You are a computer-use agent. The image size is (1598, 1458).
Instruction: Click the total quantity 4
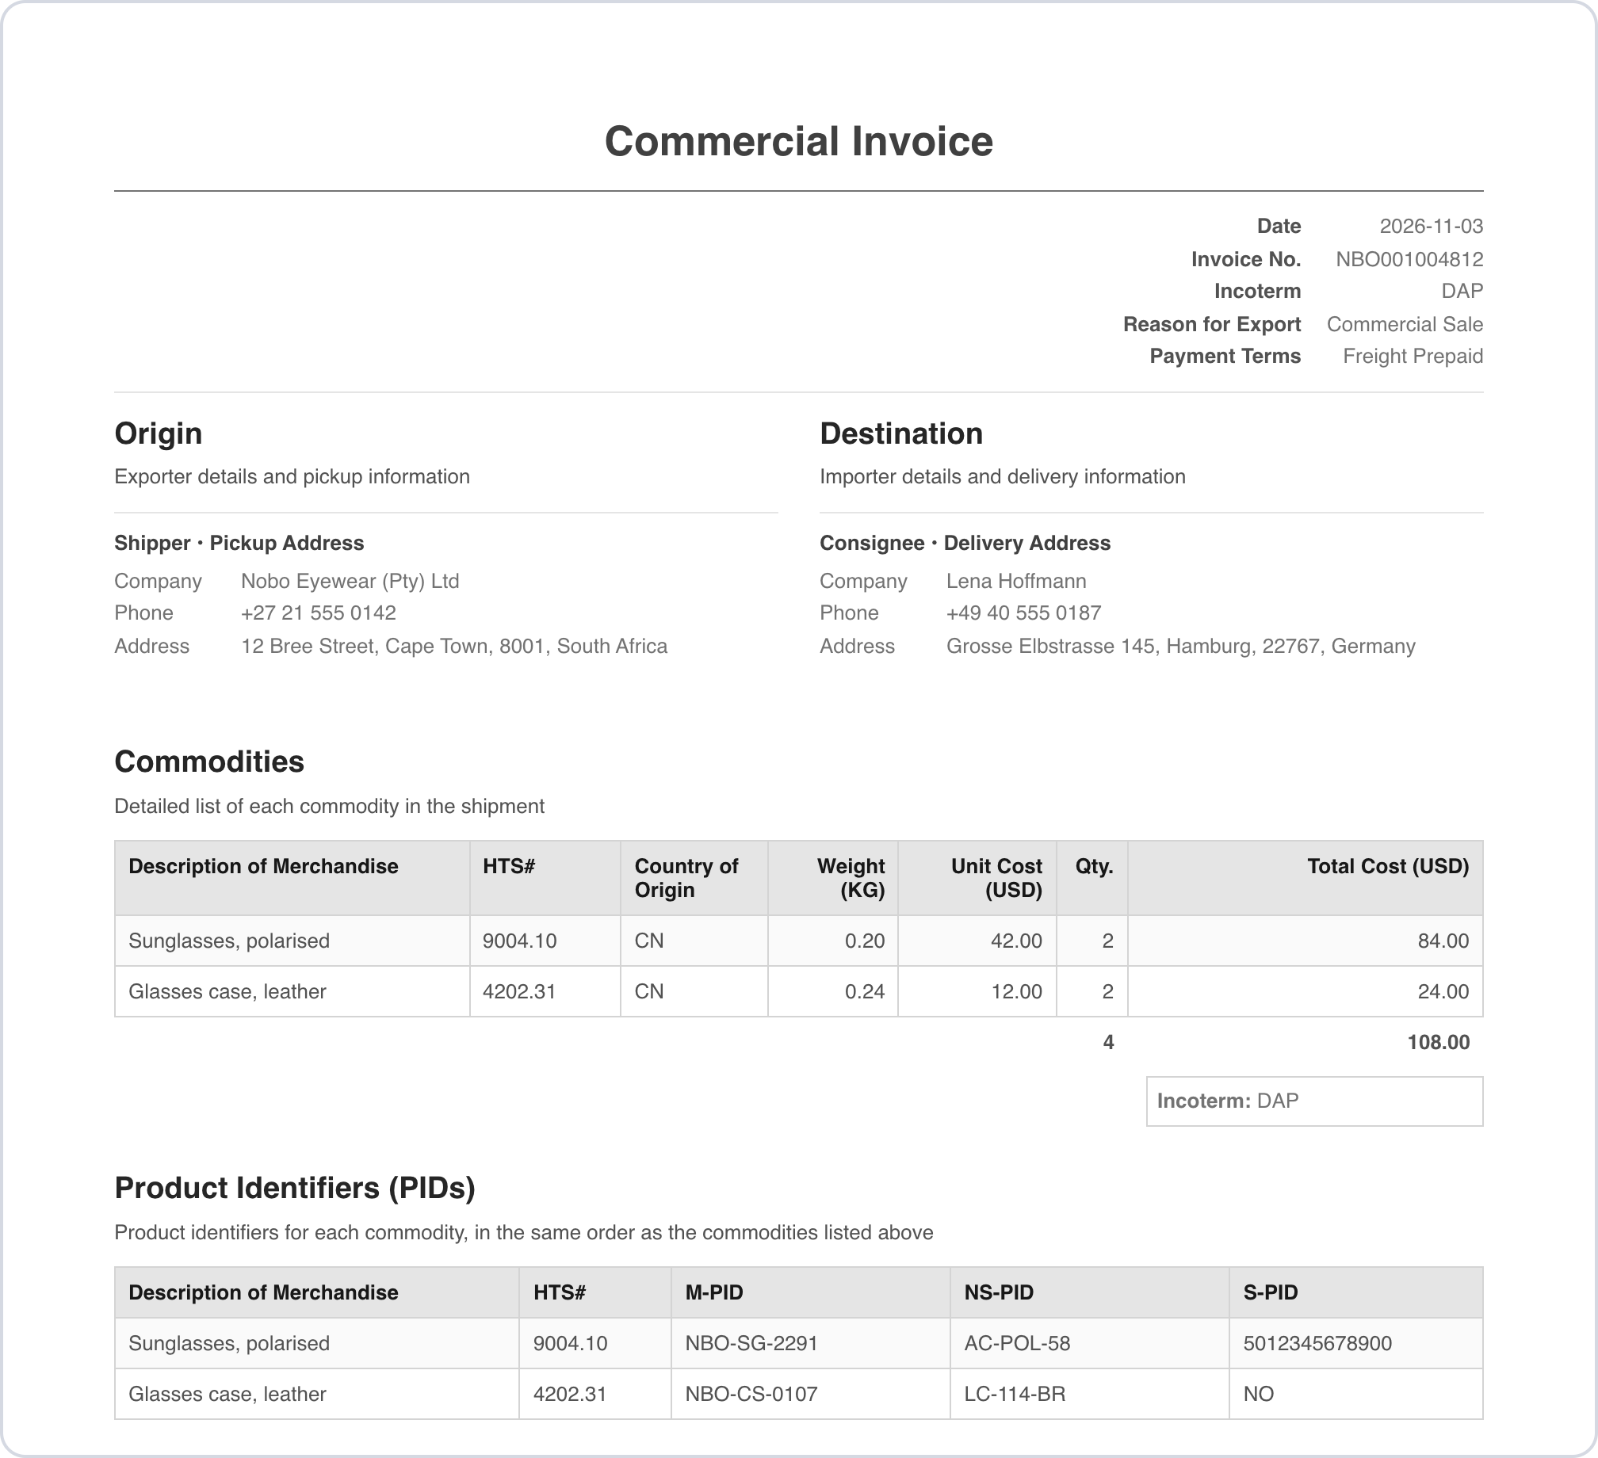point(1108,1042)
